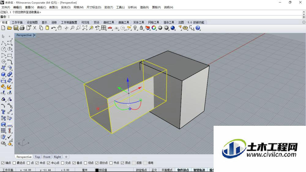Open the 实体(O) menu
The image size is (306, 172).
click(66, 7)
